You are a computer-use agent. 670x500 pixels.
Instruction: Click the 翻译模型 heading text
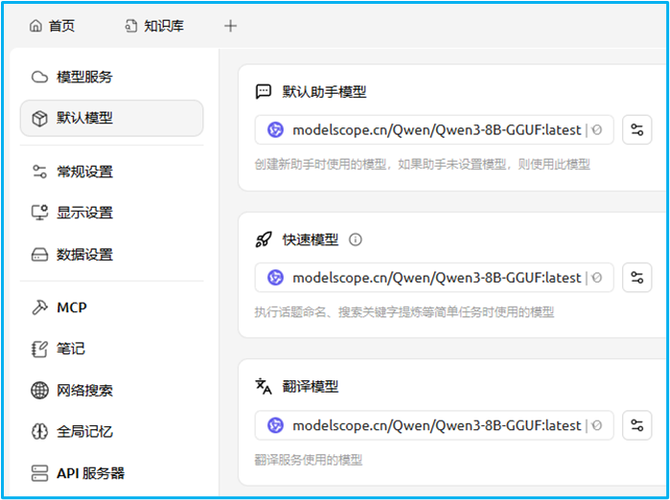311,387
